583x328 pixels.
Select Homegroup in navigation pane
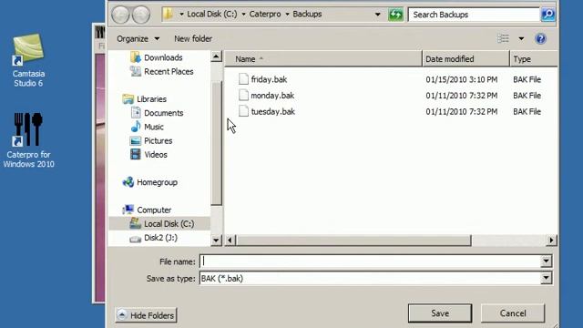[x=157, y=182]
